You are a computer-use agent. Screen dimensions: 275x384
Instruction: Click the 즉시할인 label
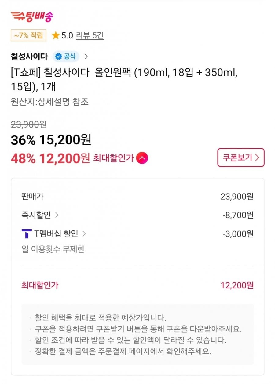coord(36,215)
